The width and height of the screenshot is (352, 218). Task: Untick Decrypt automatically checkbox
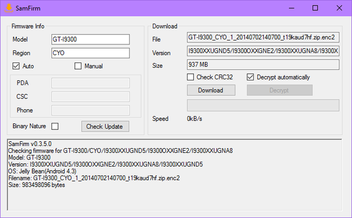pyautogui.click(x=250, y=77)
